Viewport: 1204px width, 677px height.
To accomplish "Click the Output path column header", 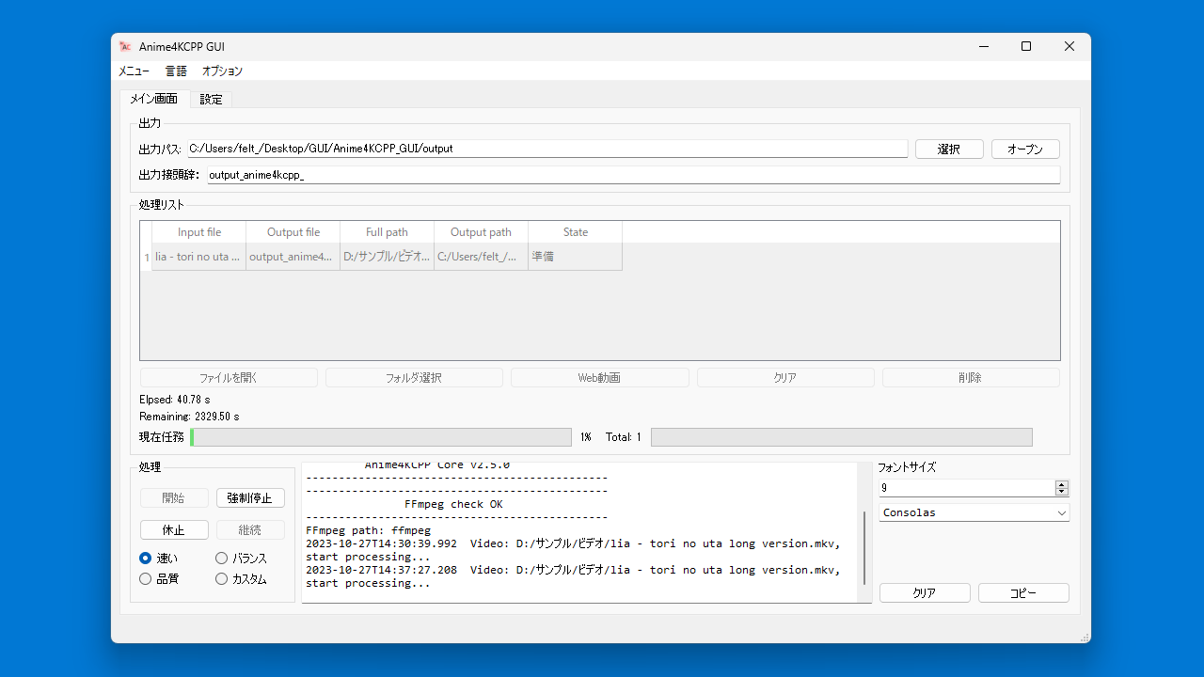I will [482, 232].
